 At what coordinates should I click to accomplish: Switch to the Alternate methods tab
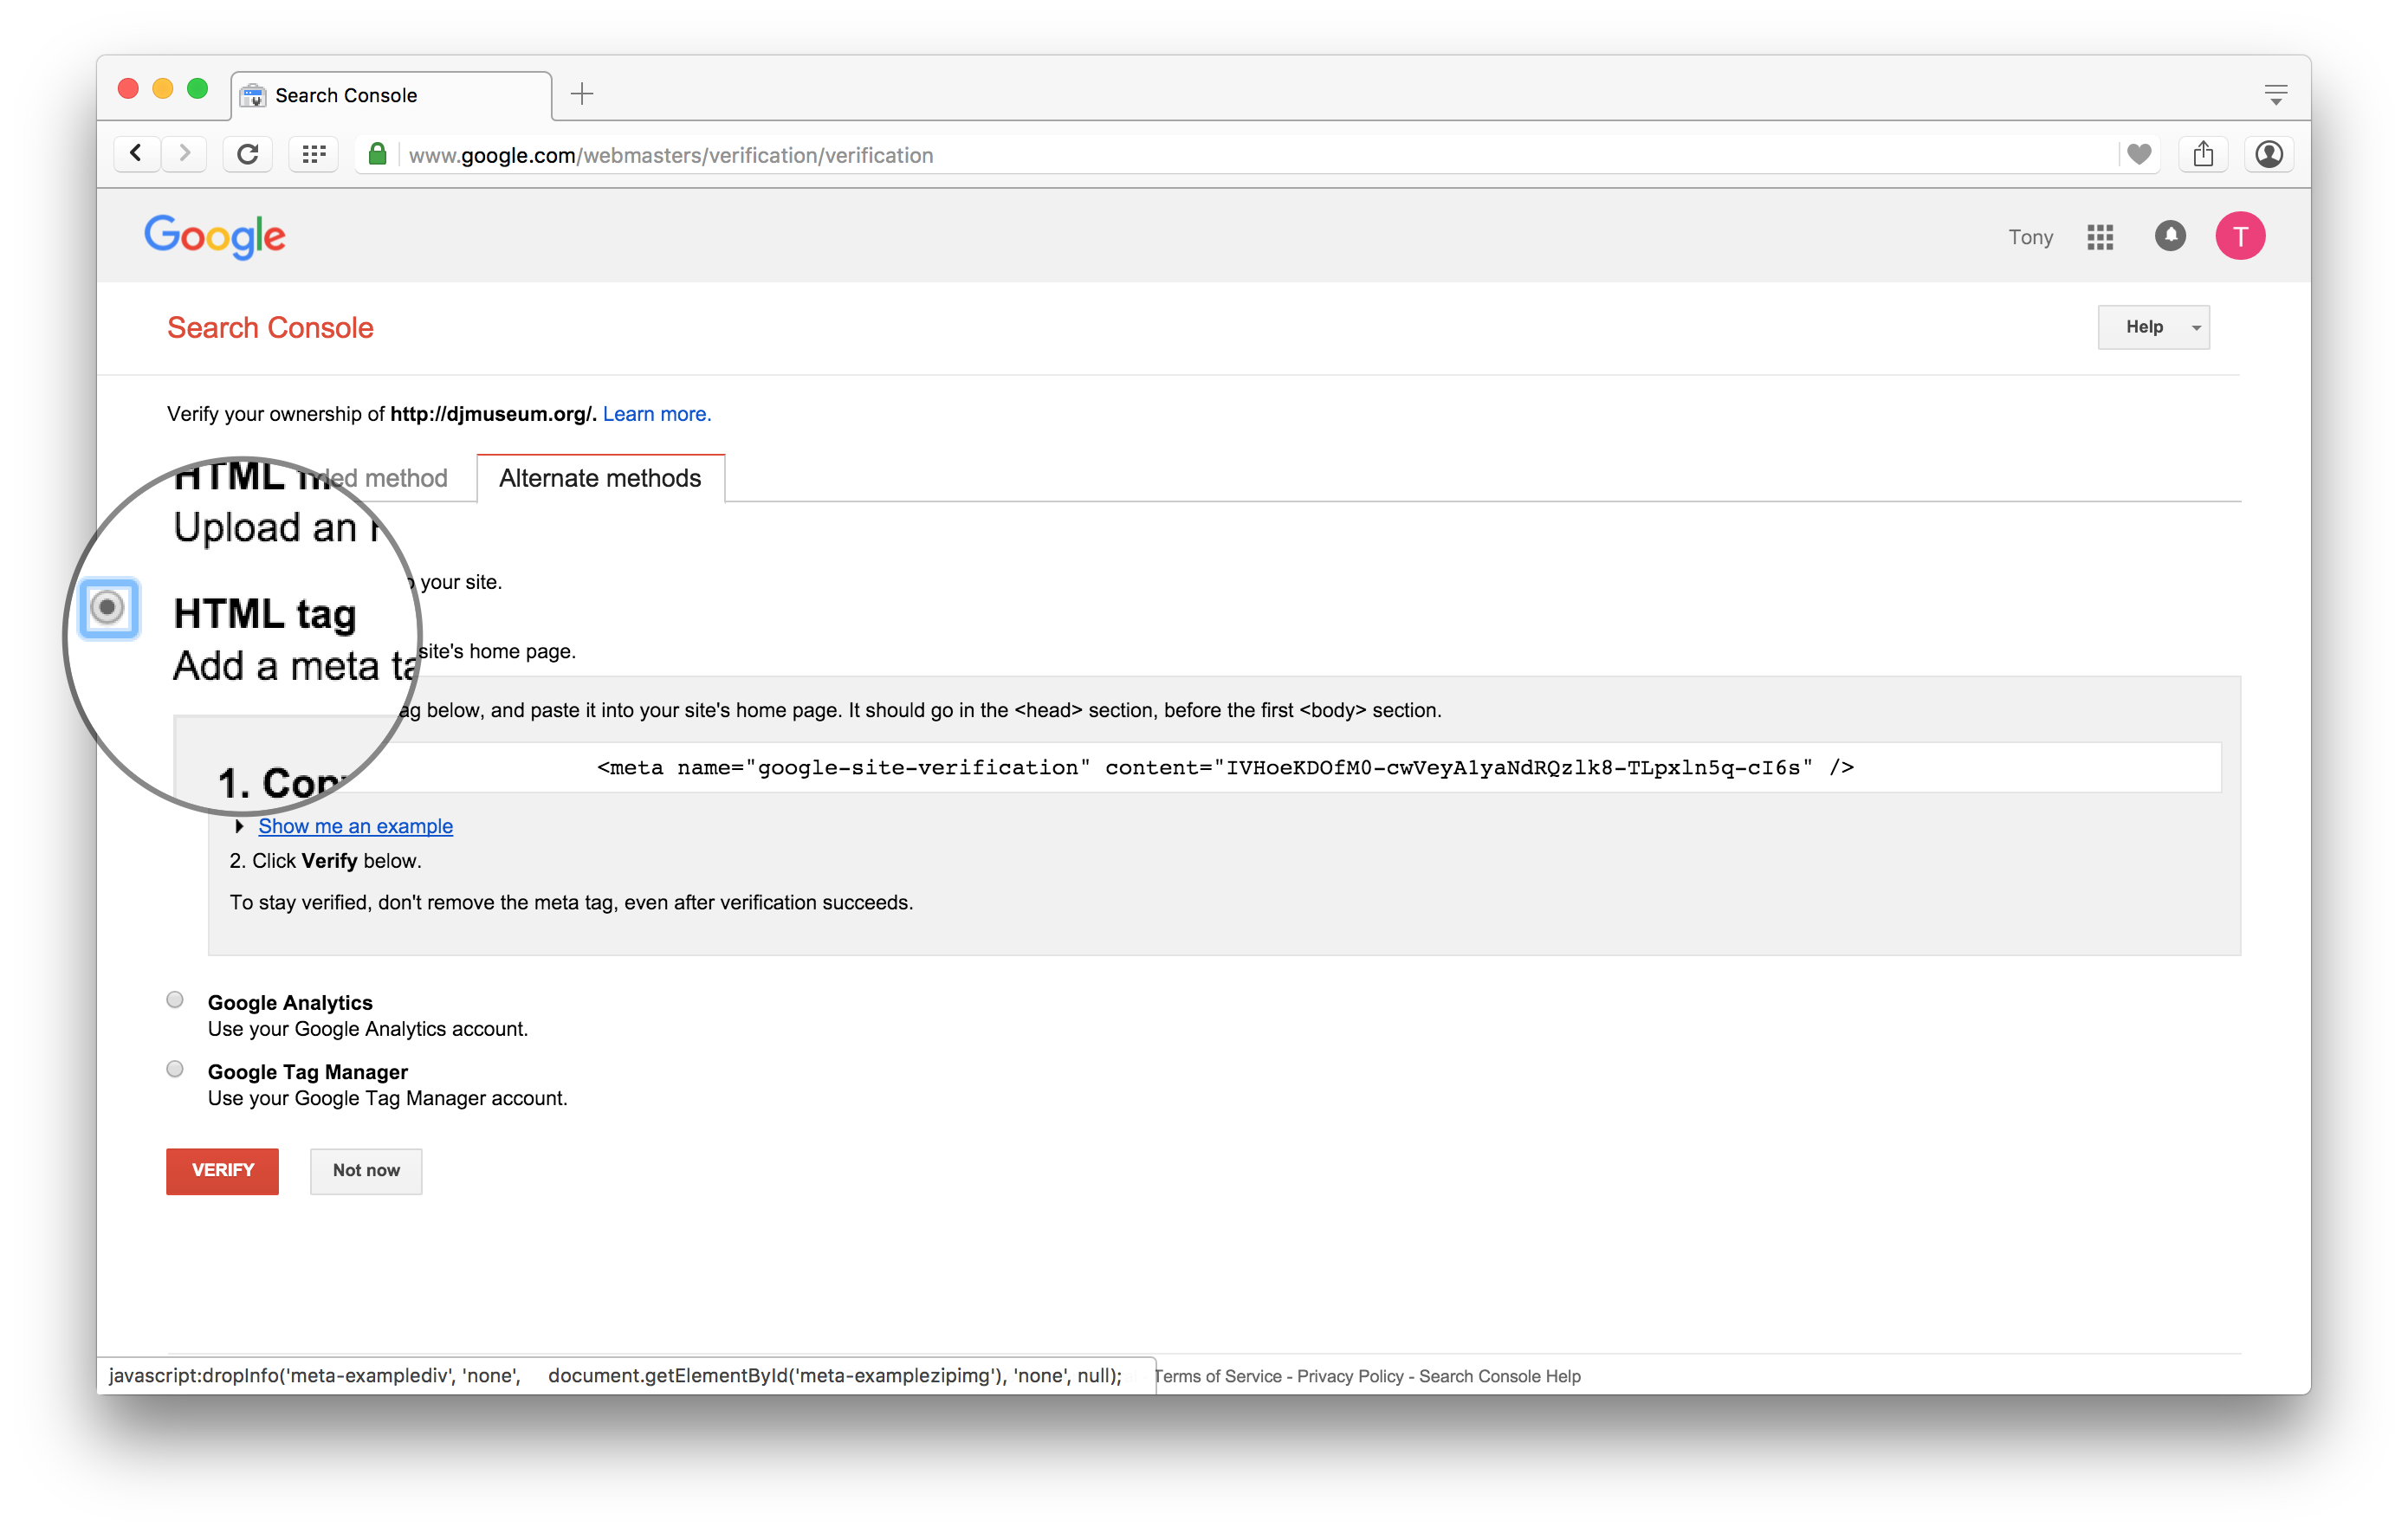pos(600,478)
